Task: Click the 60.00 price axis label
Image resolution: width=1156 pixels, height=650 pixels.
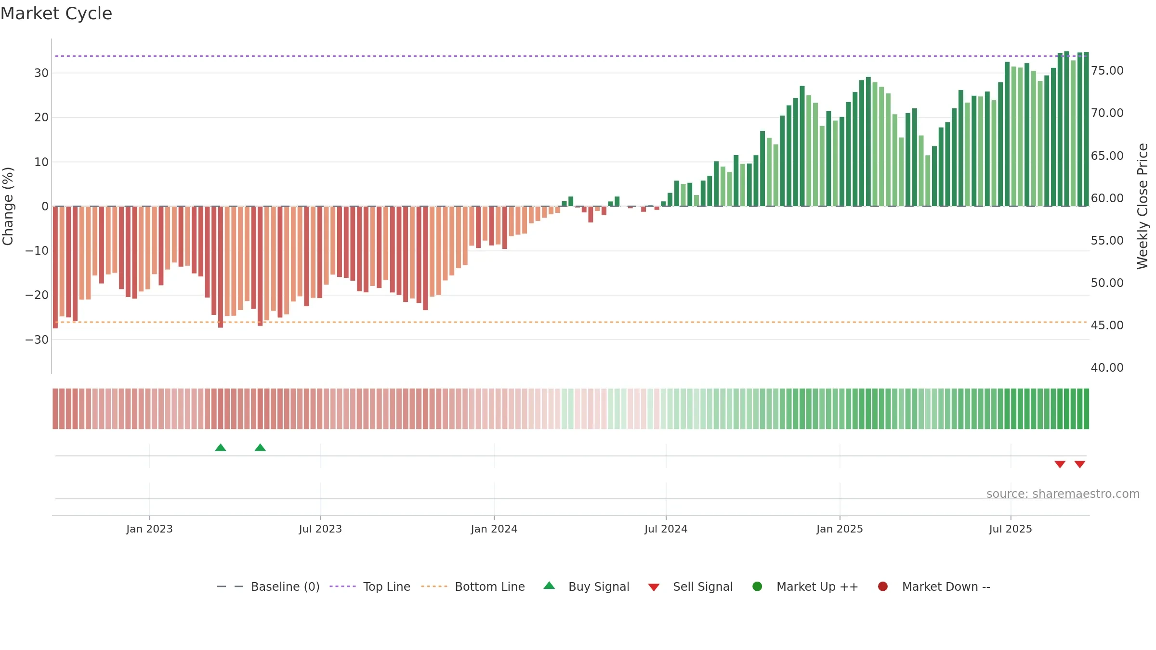Action: [1107, 198]
